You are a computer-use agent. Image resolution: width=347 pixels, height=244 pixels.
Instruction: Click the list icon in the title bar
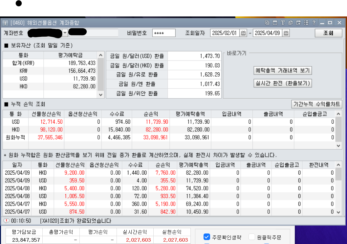pyautogui.click(x=306, y=23)
